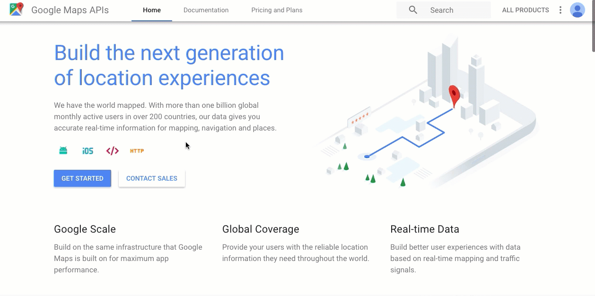Switch to the Home tab
This screenshot has height=296, width=595.
152,10
